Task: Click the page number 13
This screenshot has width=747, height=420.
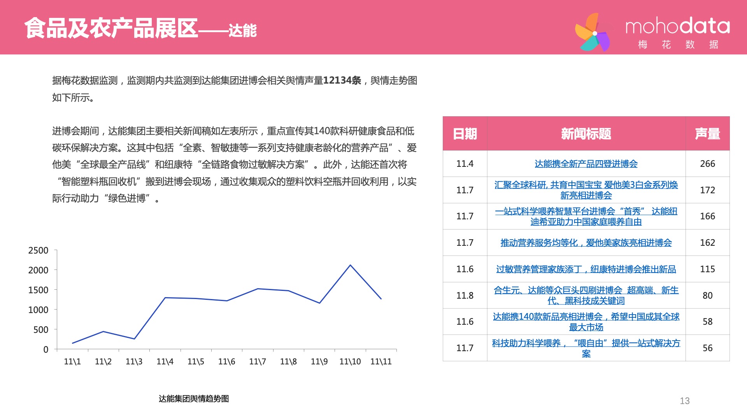Action: (x=685, y=401)
